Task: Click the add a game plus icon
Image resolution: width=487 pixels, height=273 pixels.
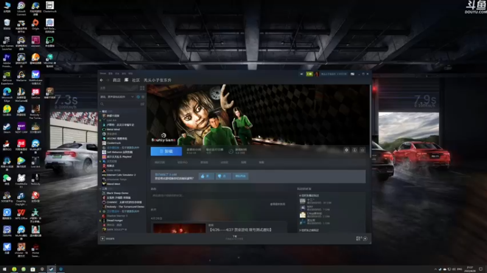Action: (103, 238)
